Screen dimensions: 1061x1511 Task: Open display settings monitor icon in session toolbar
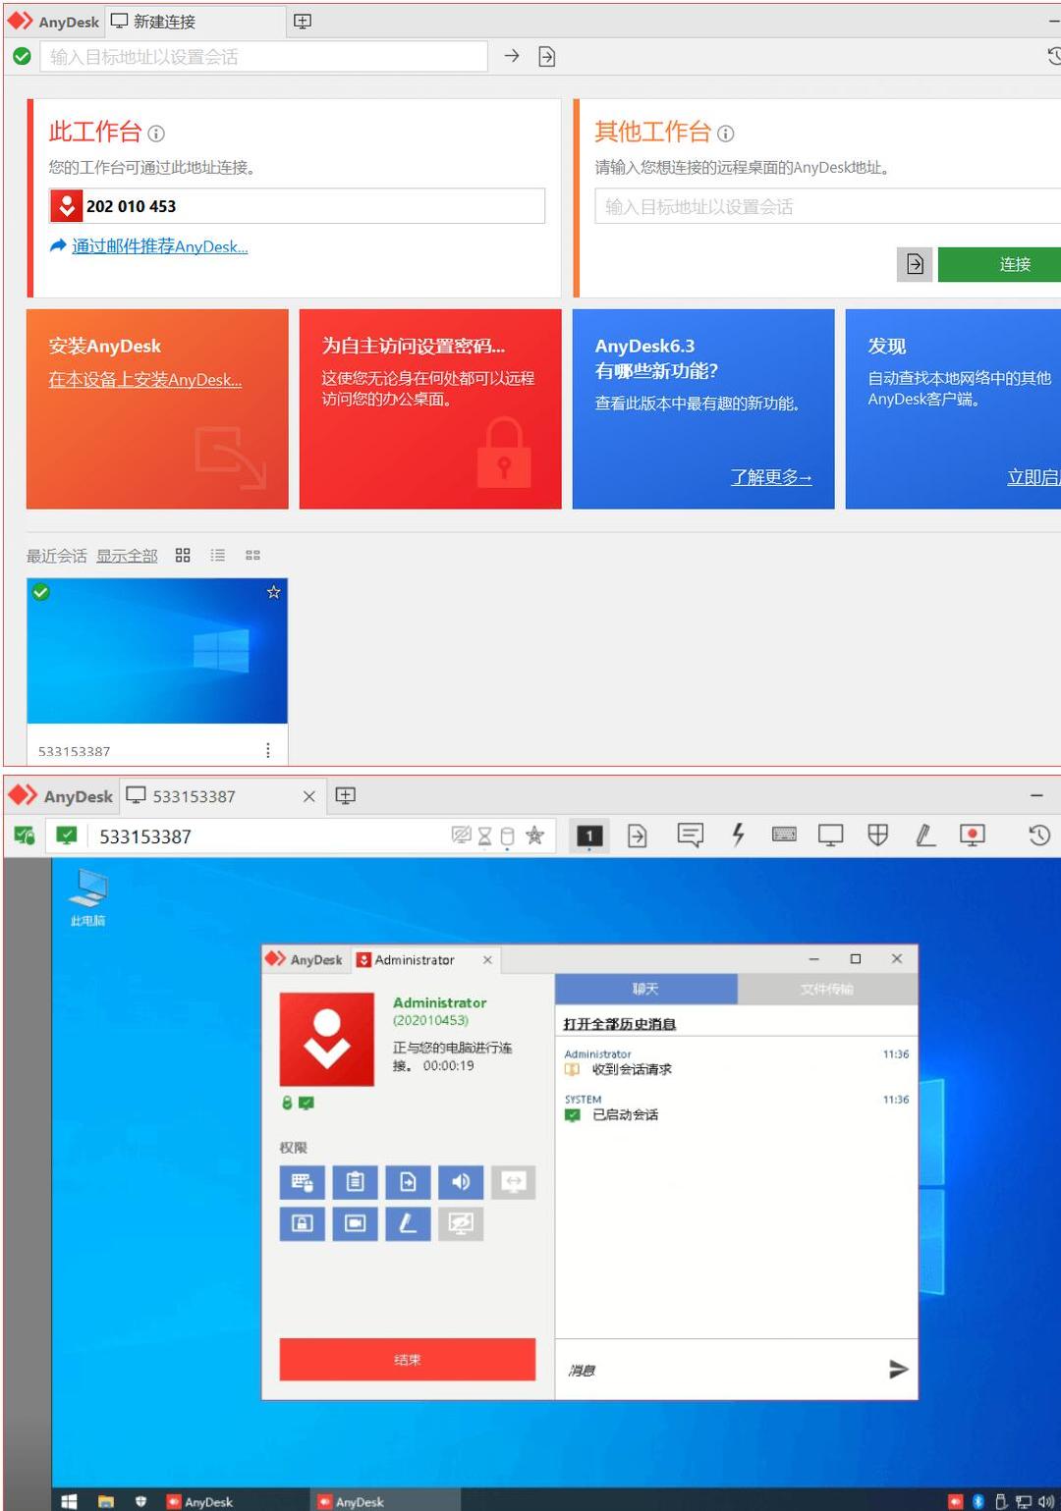click(x=830, y=836)
